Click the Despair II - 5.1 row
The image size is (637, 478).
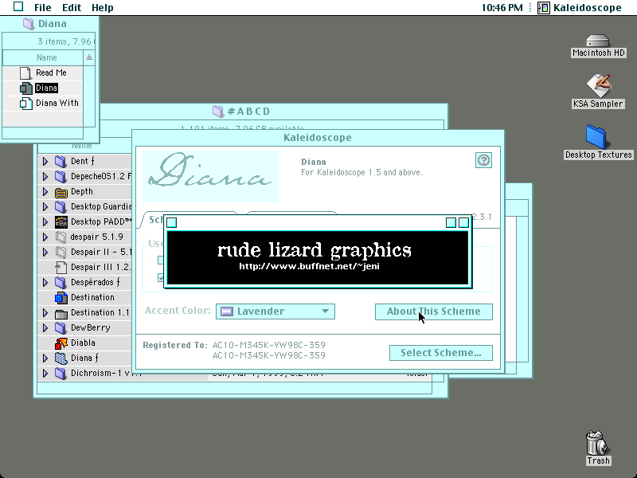85,252
